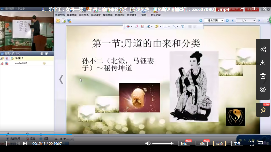Open the 2/3 page number dropdown

click(246, 21)
